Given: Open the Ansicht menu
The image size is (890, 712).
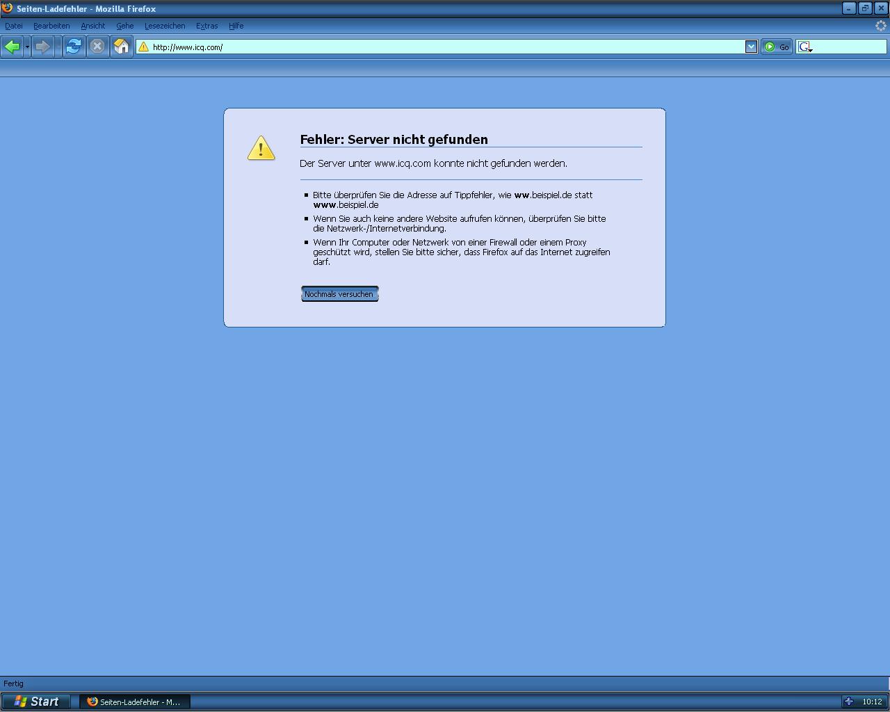Looking at the screenshot, I should (93, 26).
